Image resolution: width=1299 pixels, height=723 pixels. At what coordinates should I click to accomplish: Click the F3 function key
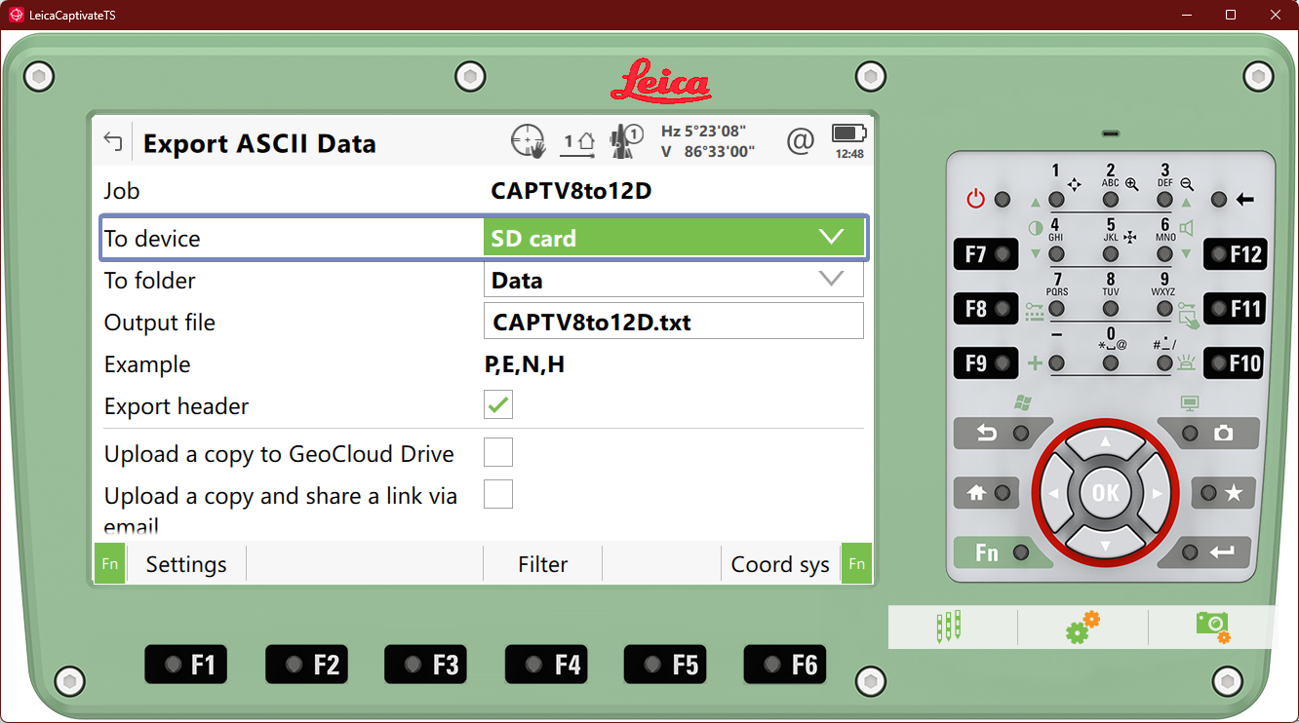[x=426, y=665]
